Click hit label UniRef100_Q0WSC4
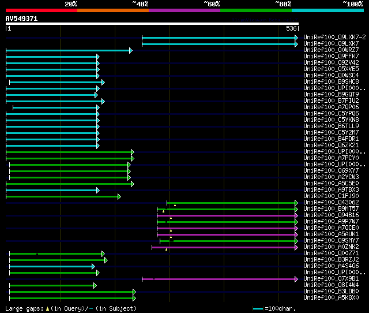 pos(331,76)
